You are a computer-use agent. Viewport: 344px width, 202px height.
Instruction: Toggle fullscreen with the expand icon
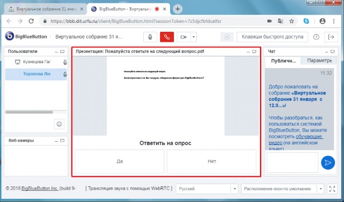(x=332, y=189)
